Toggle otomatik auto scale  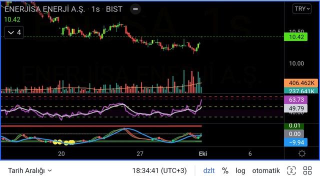[x=266, y=170]
